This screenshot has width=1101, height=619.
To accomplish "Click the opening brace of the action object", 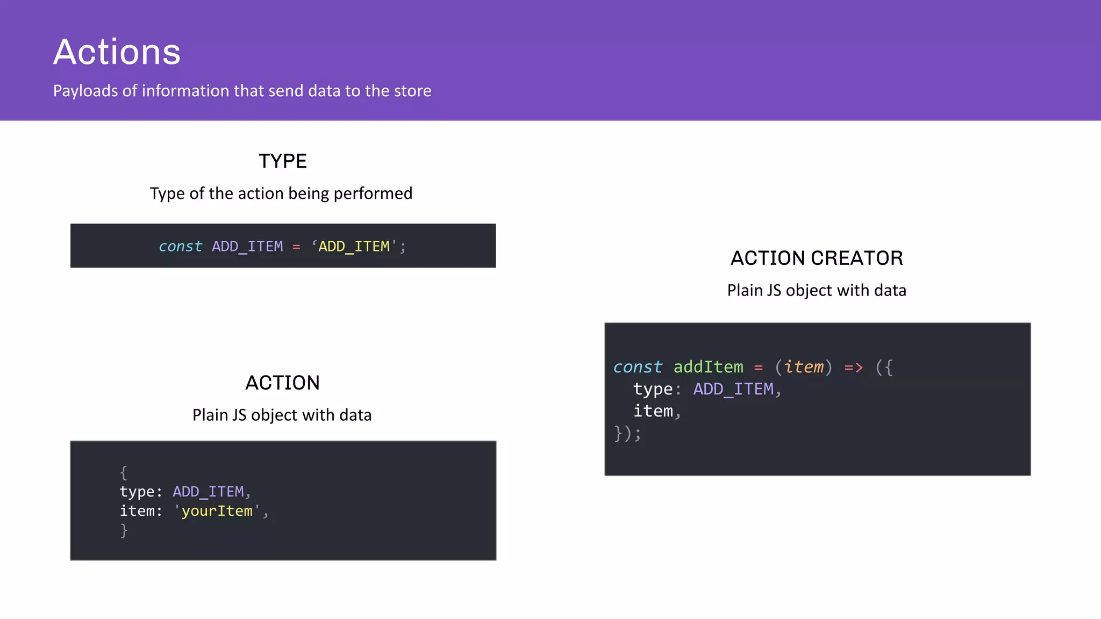I will coord(124,473).
